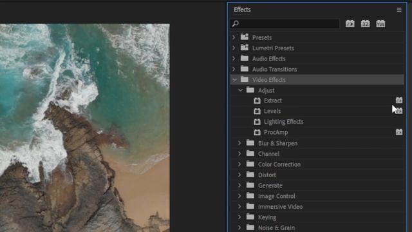Expand the Channel folder

pos(239,153)
